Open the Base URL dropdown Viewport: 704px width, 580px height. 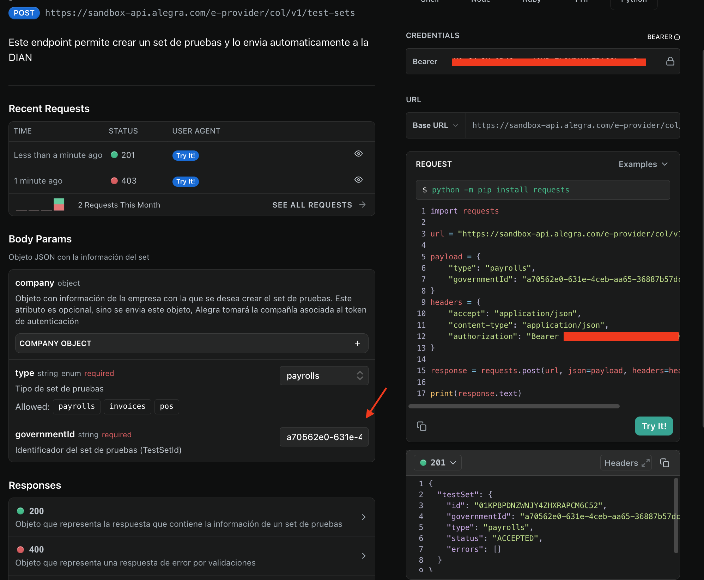tap(436, 125)
